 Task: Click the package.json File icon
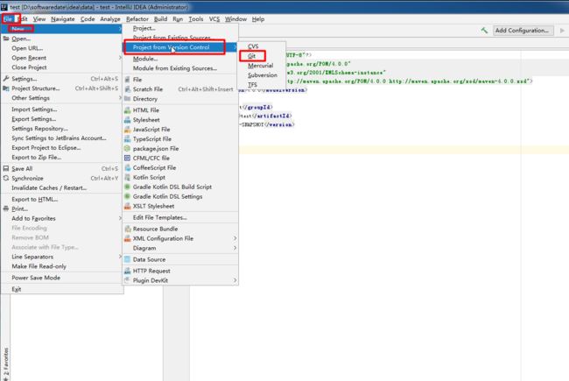pos(128,149)
